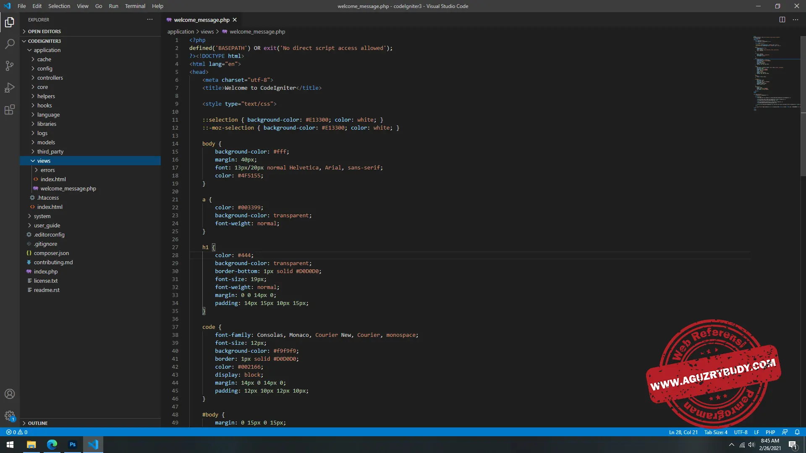806x453 pixels.
Task: Click the errors and warnings status indicator
Action: [x=17, y=432]
